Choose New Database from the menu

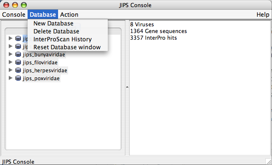(68, 23)
